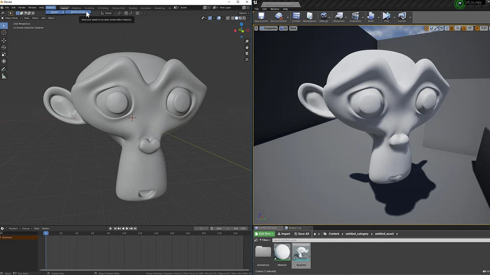Open the Modeling workspace tab
This screenshot has height=275, width=490.
click(x=76, y=8)
